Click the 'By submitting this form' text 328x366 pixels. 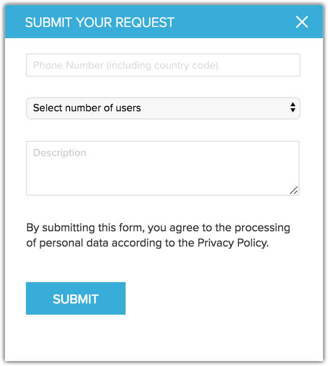(x=81, y=227)
